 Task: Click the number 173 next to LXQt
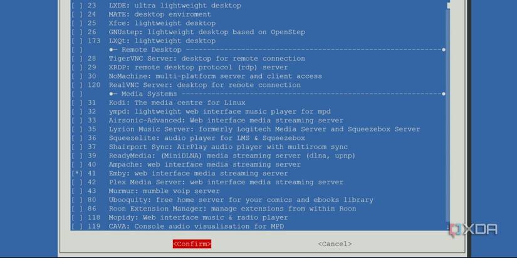[x=93, y=41]
